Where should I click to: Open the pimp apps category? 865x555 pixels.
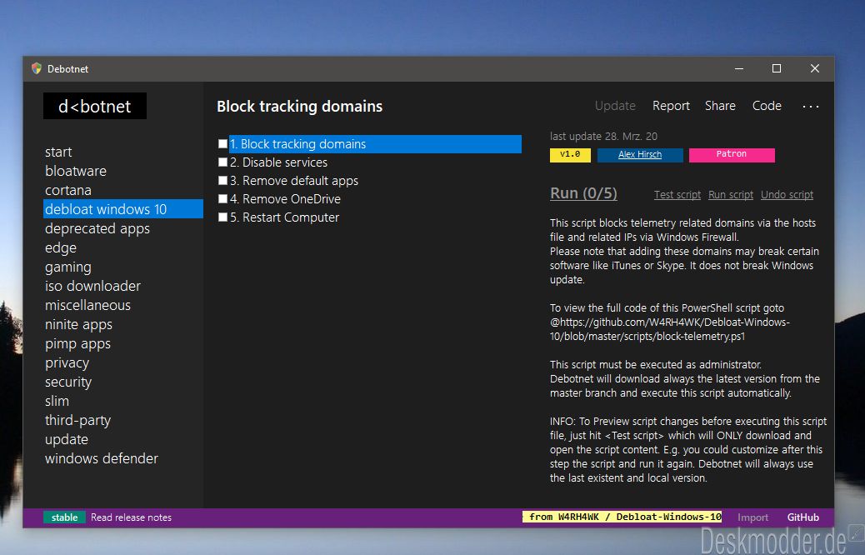(77, 343)
